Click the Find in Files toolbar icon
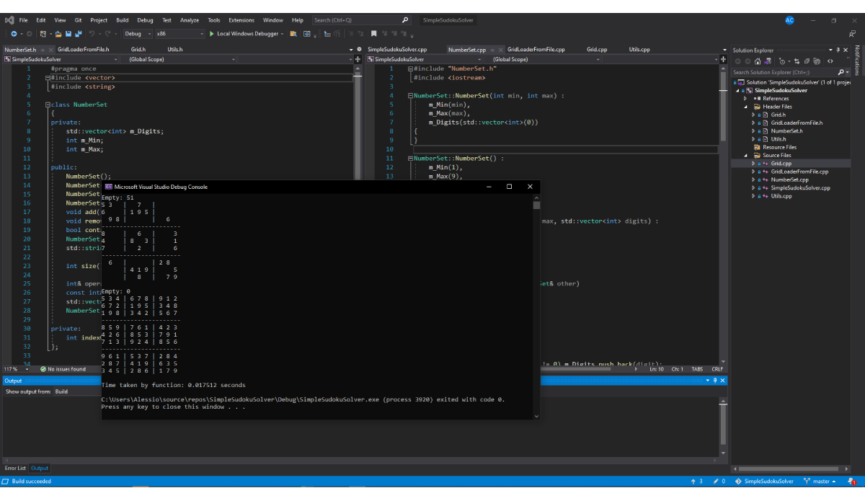This screenshot has height=501, width=865. click(293, 34)
